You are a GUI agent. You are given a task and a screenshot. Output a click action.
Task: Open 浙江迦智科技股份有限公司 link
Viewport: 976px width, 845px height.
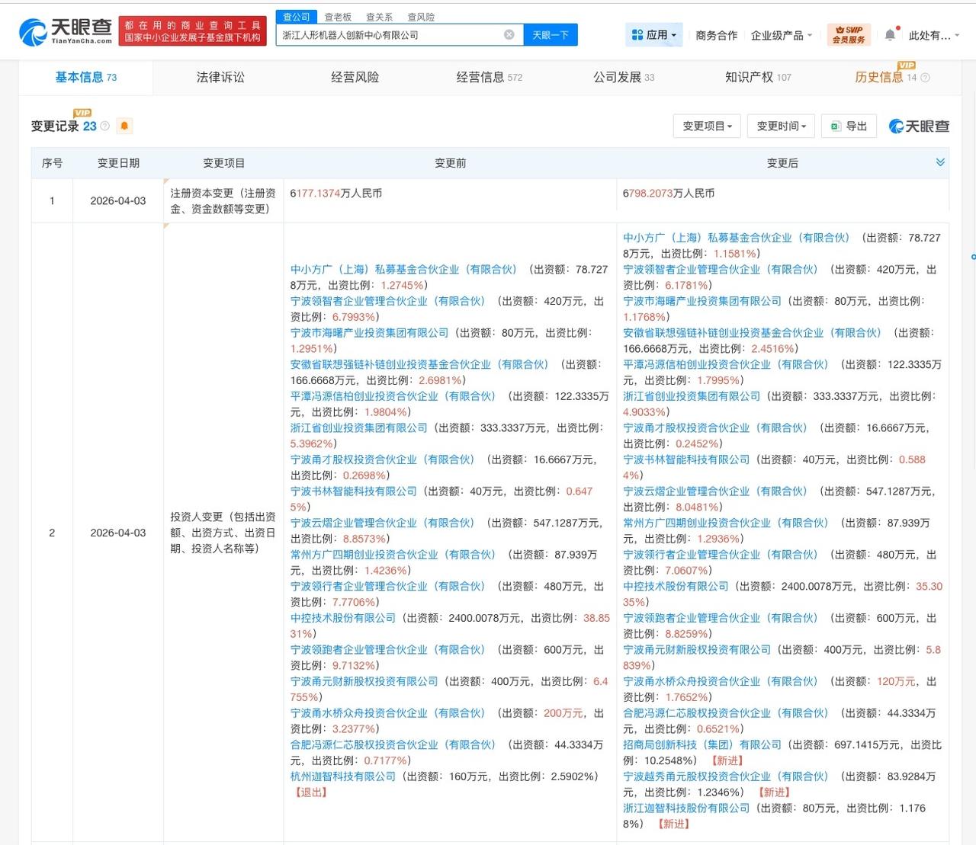coord(686,808)
